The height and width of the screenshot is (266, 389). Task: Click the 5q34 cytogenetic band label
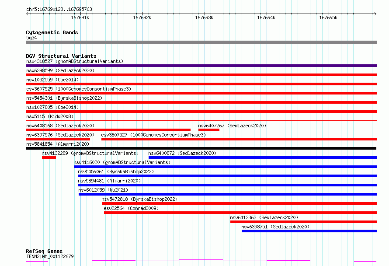tap(31, 38)
